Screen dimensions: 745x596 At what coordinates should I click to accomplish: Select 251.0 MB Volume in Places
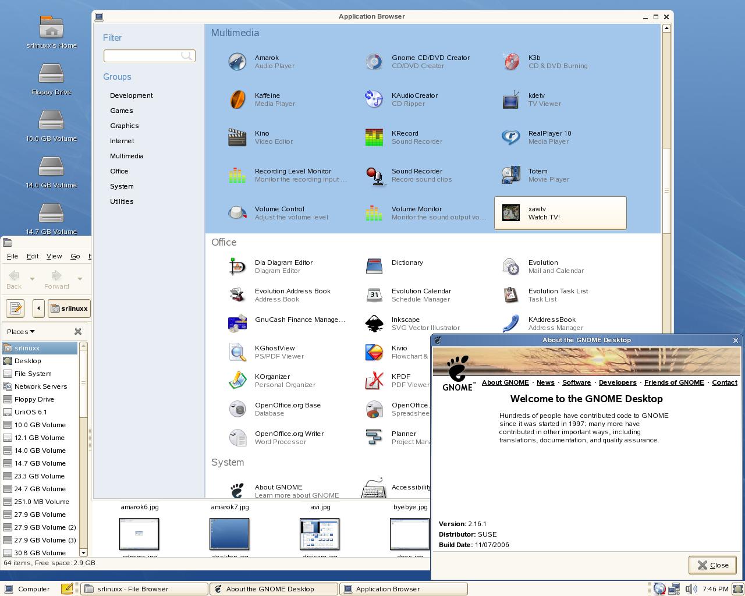coord(40,502)
